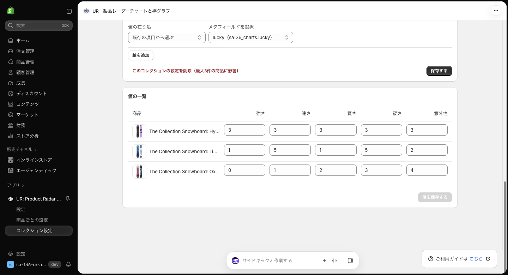Image resolution: width=508 pixels, height=275 pixels.
Task: Open the メタフィールドを選択 lucky dropdown
Action: tap(251, 37)
